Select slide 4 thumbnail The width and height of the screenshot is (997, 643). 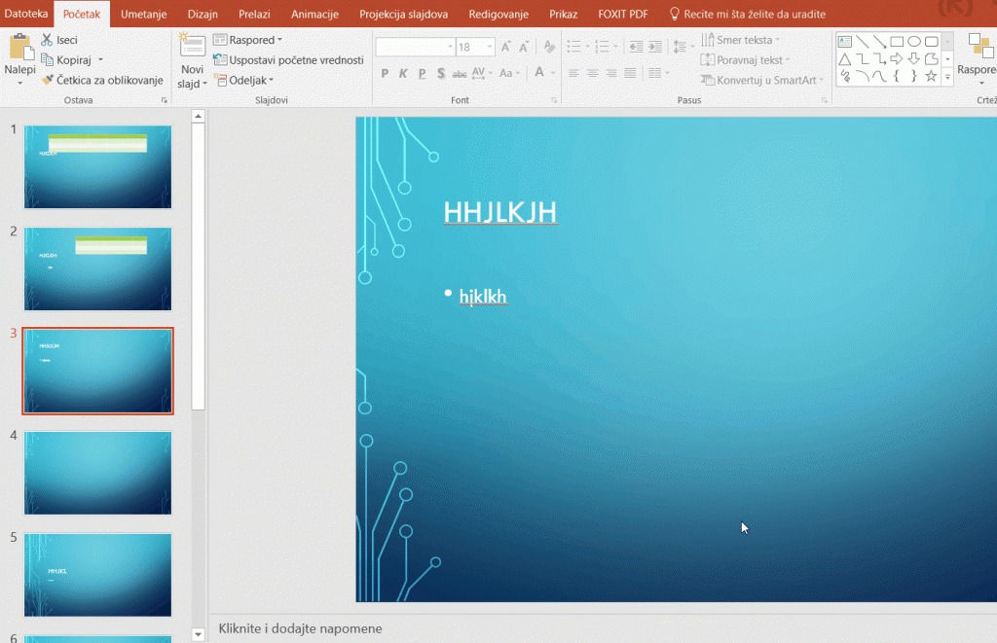[x=98, y=474]
